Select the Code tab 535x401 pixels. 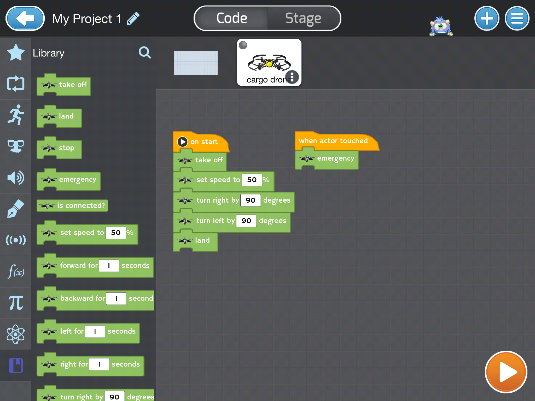tap(231, 18)
